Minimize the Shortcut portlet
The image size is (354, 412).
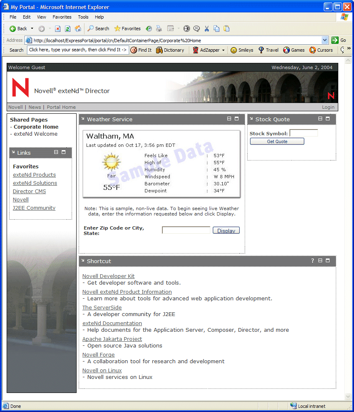click(320, 261)
